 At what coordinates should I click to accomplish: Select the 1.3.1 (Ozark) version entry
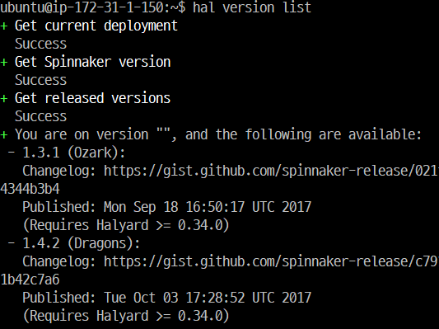tap(73, 153)
